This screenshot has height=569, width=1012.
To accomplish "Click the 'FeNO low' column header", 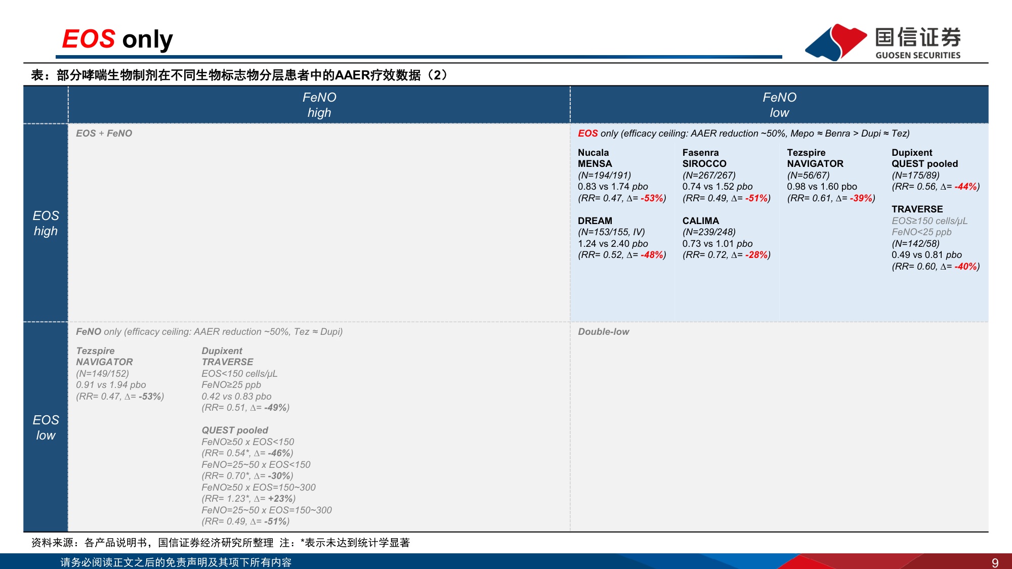I will click(779, 105).
